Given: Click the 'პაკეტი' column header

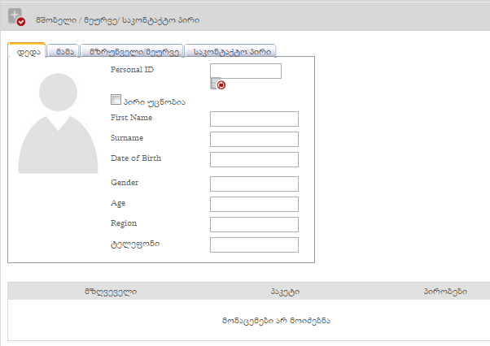Looking at the screenshot, I should pyautogui.click(x=285, y=291).
